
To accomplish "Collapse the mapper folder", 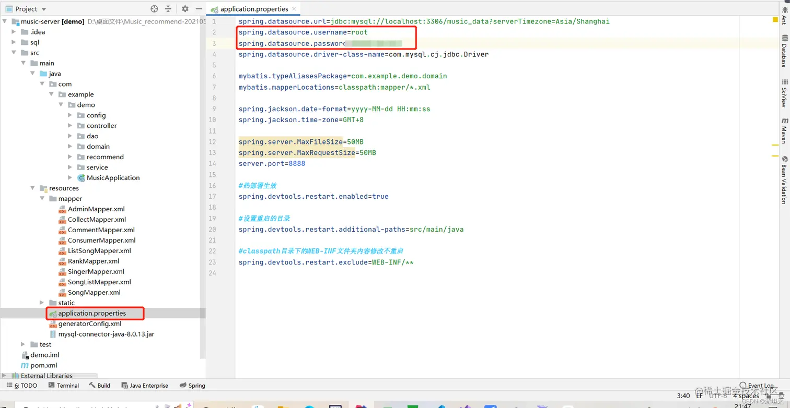I will pyautogui.click(x=42, y=199).
